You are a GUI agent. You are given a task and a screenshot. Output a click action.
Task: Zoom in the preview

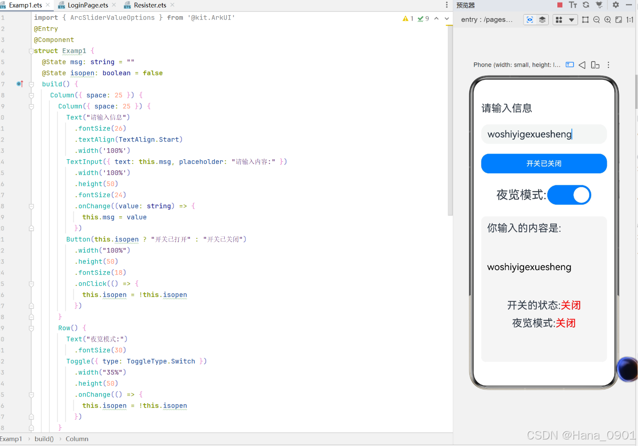coord(607,20)
